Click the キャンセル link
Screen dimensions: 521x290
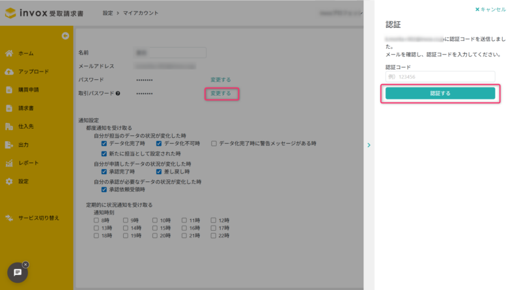(x=490, y=10)
